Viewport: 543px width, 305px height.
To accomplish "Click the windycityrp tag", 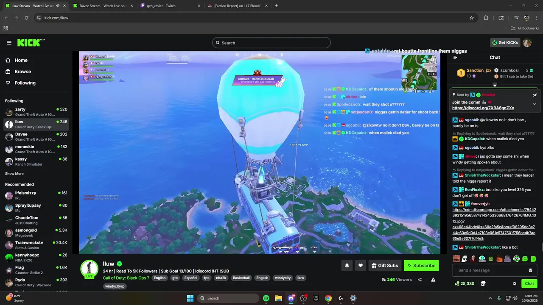I will [115, 286].
